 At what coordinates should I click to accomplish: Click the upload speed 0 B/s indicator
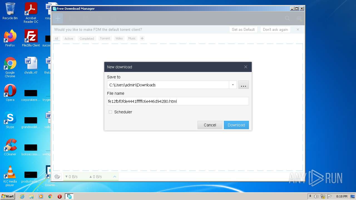coord(95,177)
